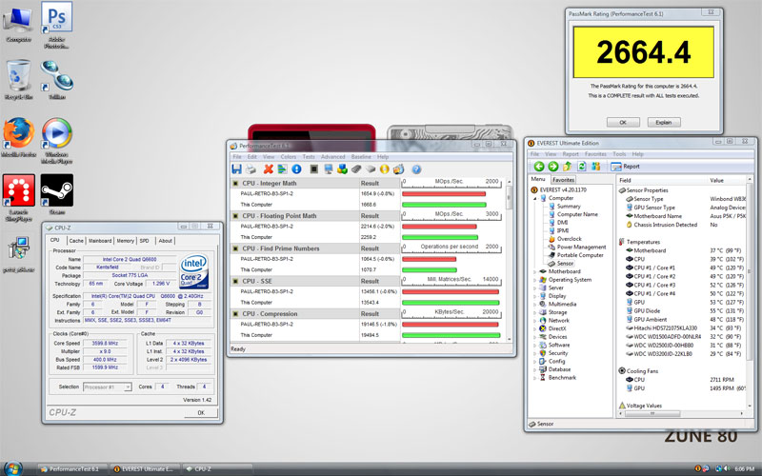762x476 pixels.
Task: Select the Overclock item in EVEREST tree
Action: tap(569, 239)
